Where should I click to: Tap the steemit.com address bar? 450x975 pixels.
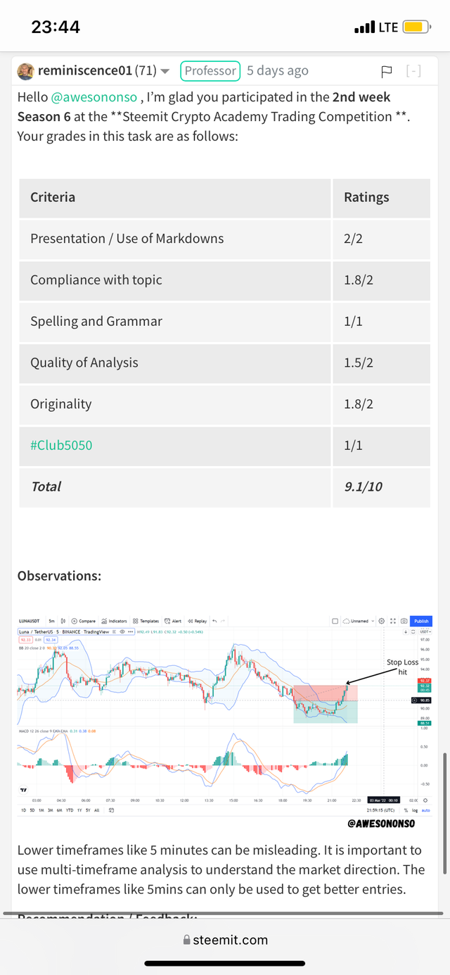coord(225,940)
